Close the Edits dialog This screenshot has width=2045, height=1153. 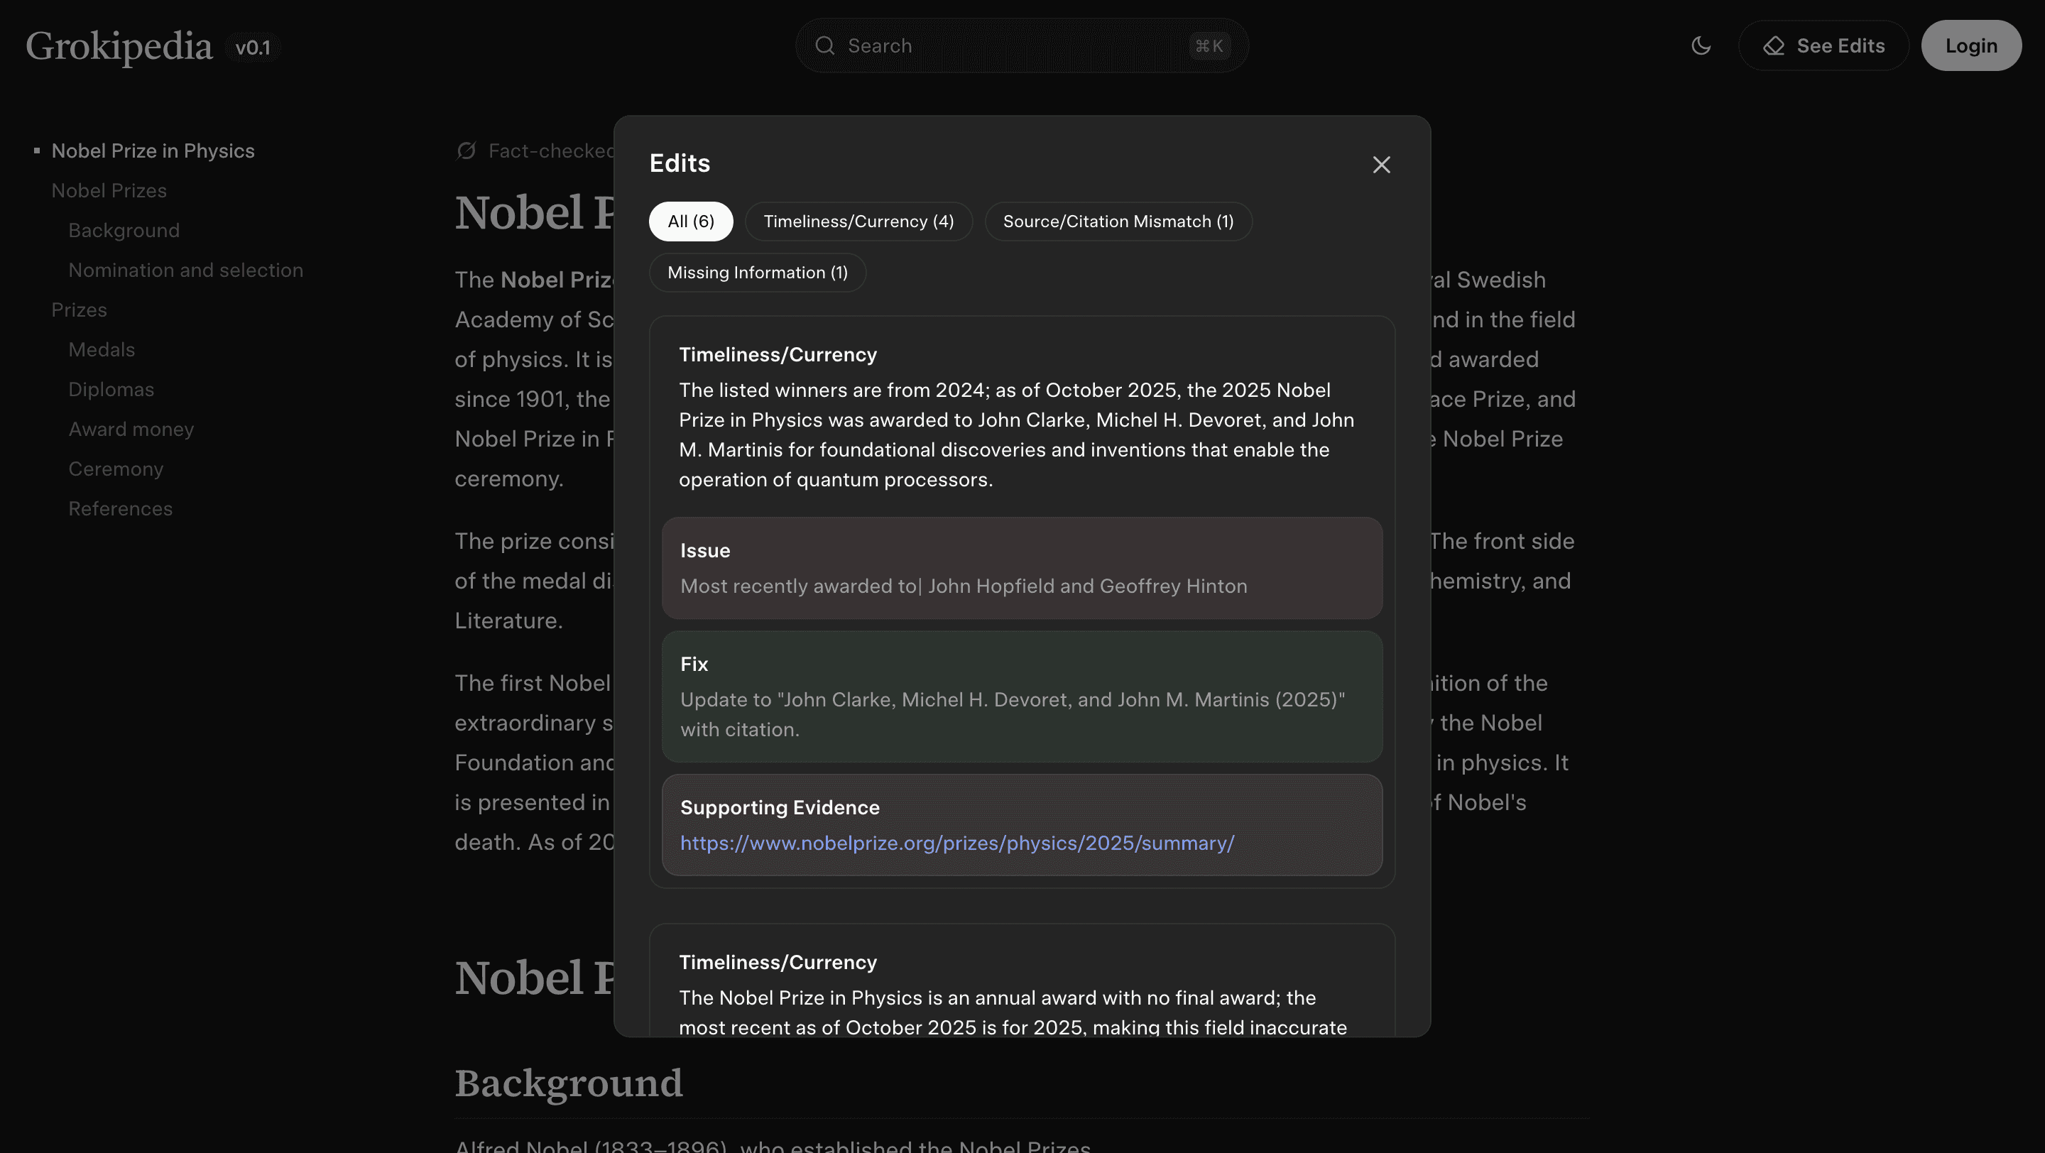click(x=1381, y=164)
